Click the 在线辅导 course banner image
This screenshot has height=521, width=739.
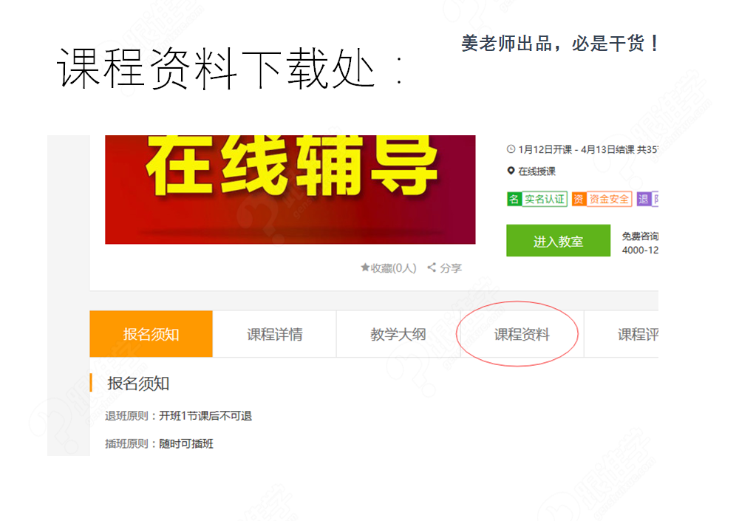290,189
